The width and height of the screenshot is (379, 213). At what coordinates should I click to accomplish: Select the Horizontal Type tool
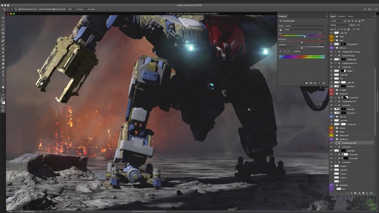[3, 75]
